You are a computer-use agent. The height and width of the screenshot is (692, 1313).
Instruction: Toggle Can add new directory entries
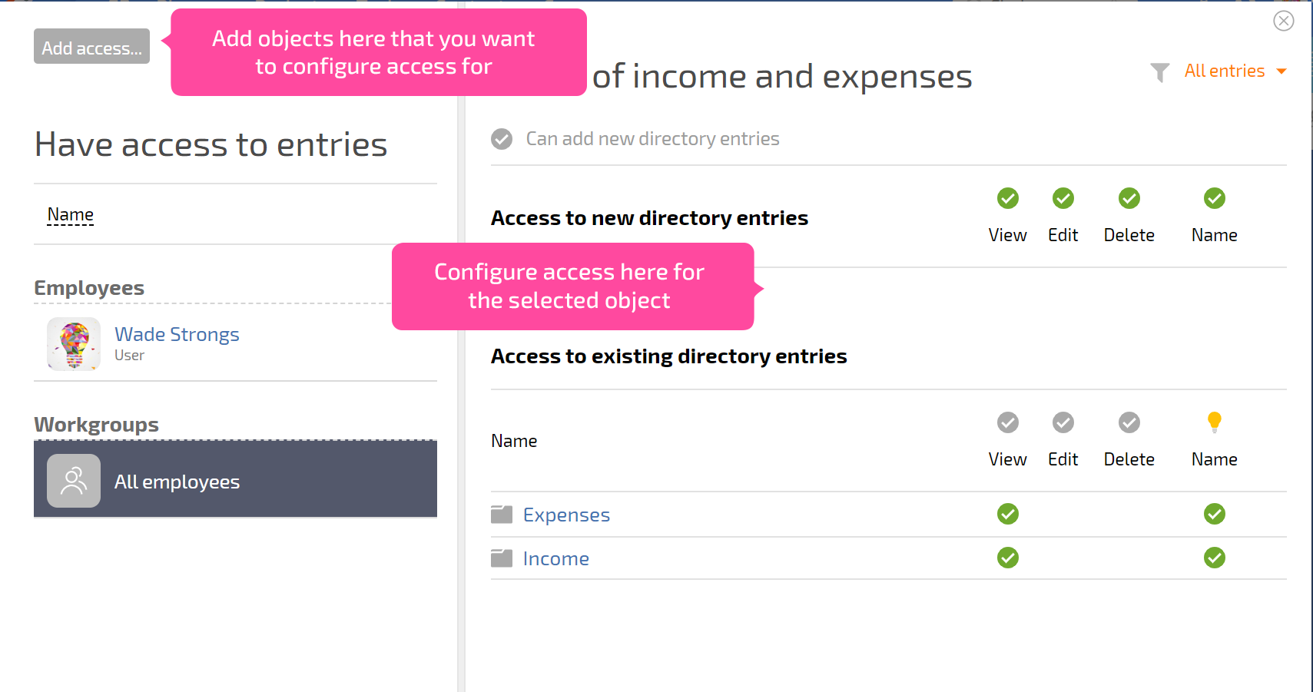(x=502, y=139)
